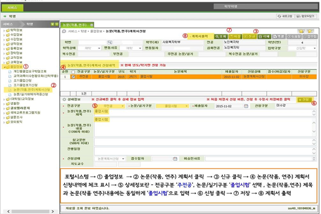Image resolution: width=321 pixels, height=214 pixels.
Task: Open the 입학구분 dropdown
Action: (x=302, y=49)
